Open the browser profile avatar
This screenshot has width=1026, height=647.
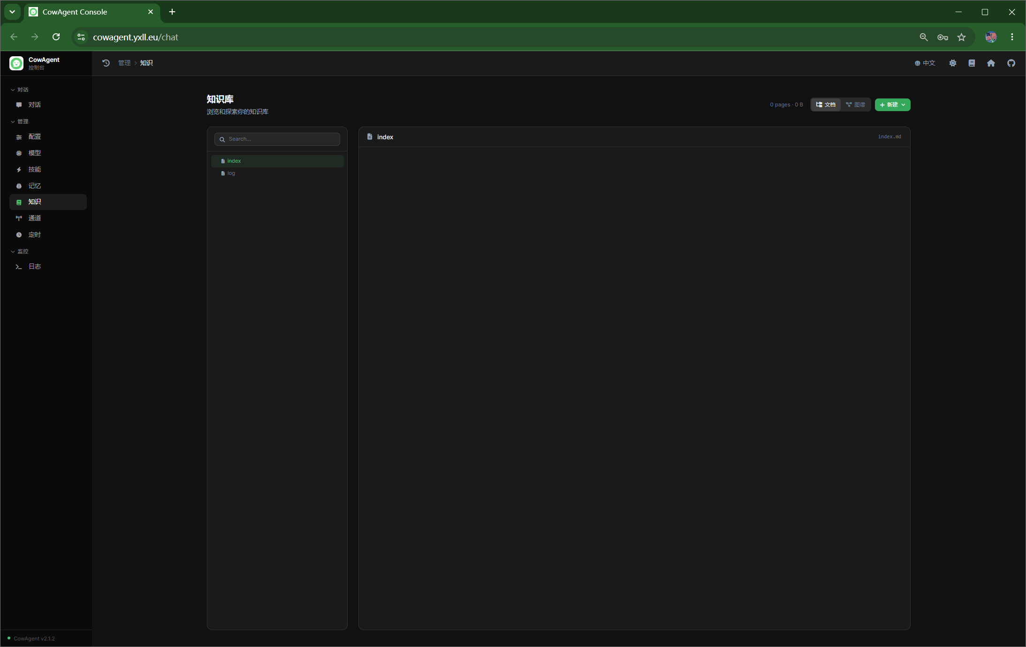click(991, 37)
